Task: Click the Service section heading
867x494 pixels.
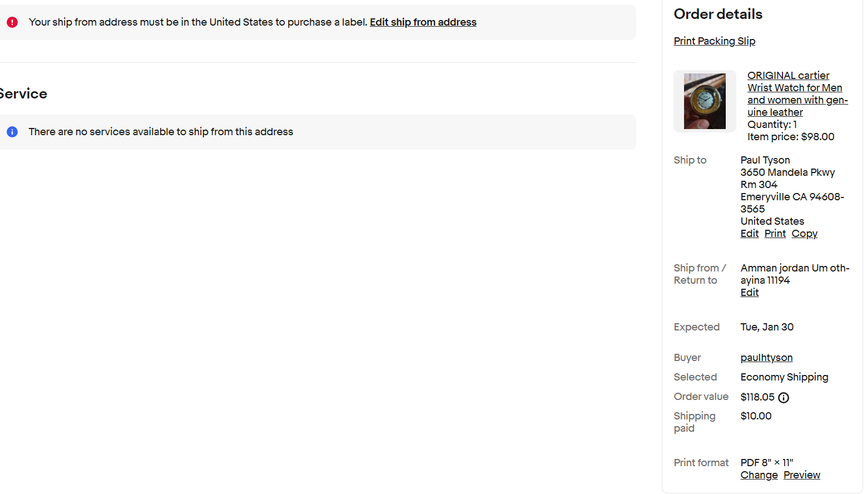Action: tap(23, 93)
